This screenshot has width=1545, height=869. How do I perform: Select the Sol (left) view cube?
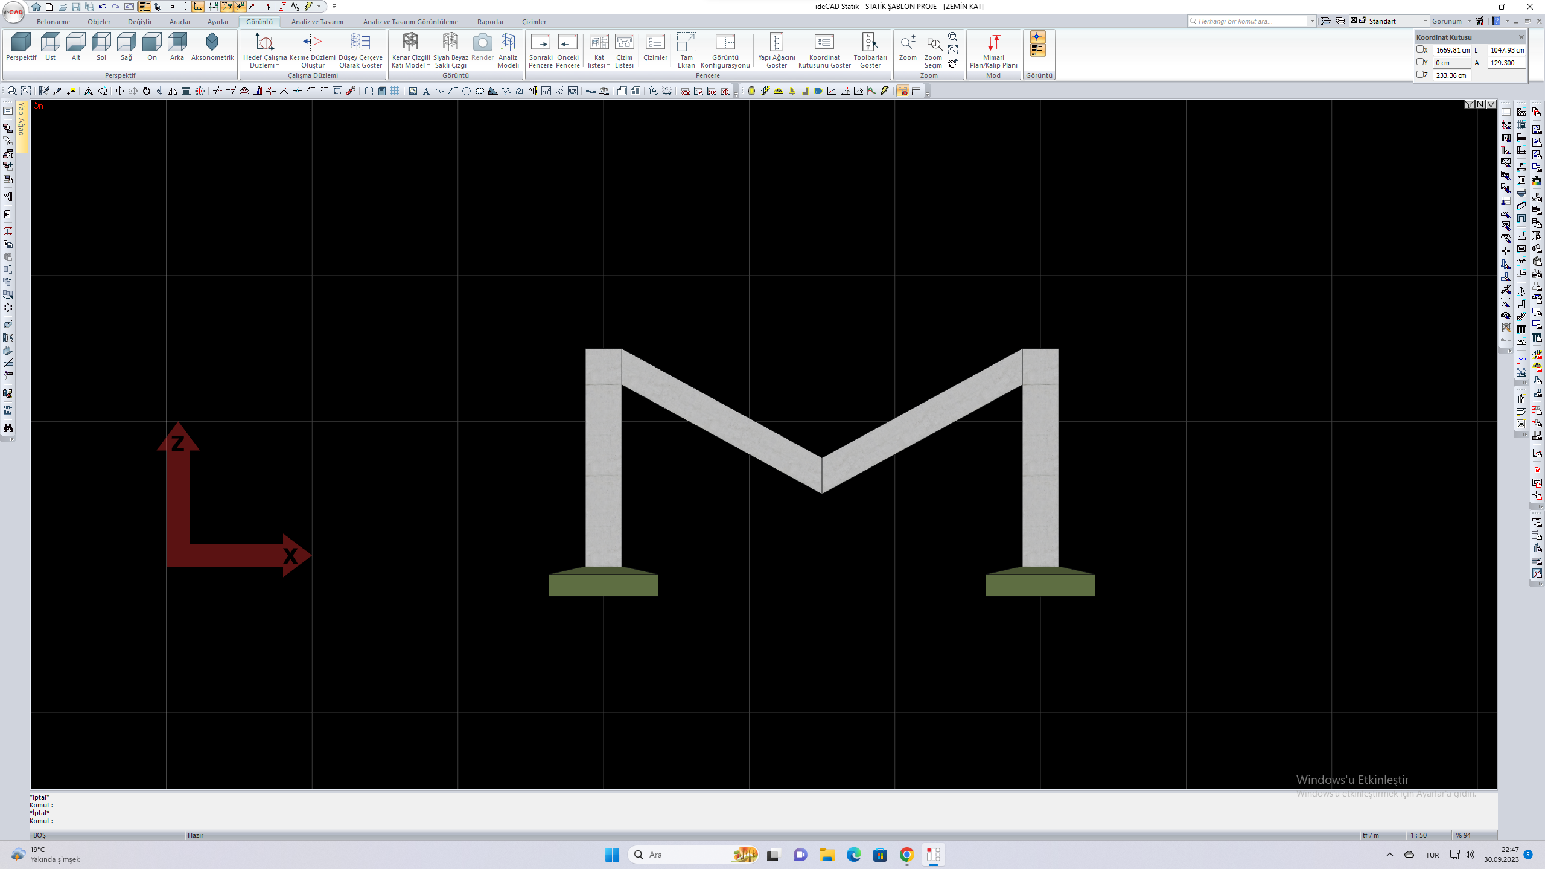(x=101, y=47)
